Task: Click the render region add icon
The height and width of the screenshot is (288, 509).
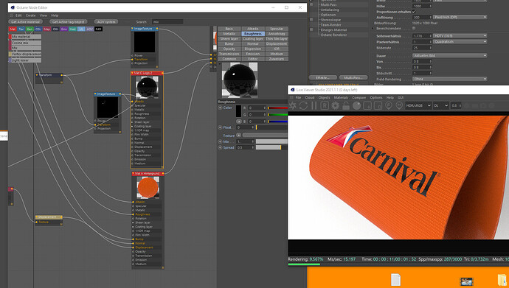Action: coord(367,105)
